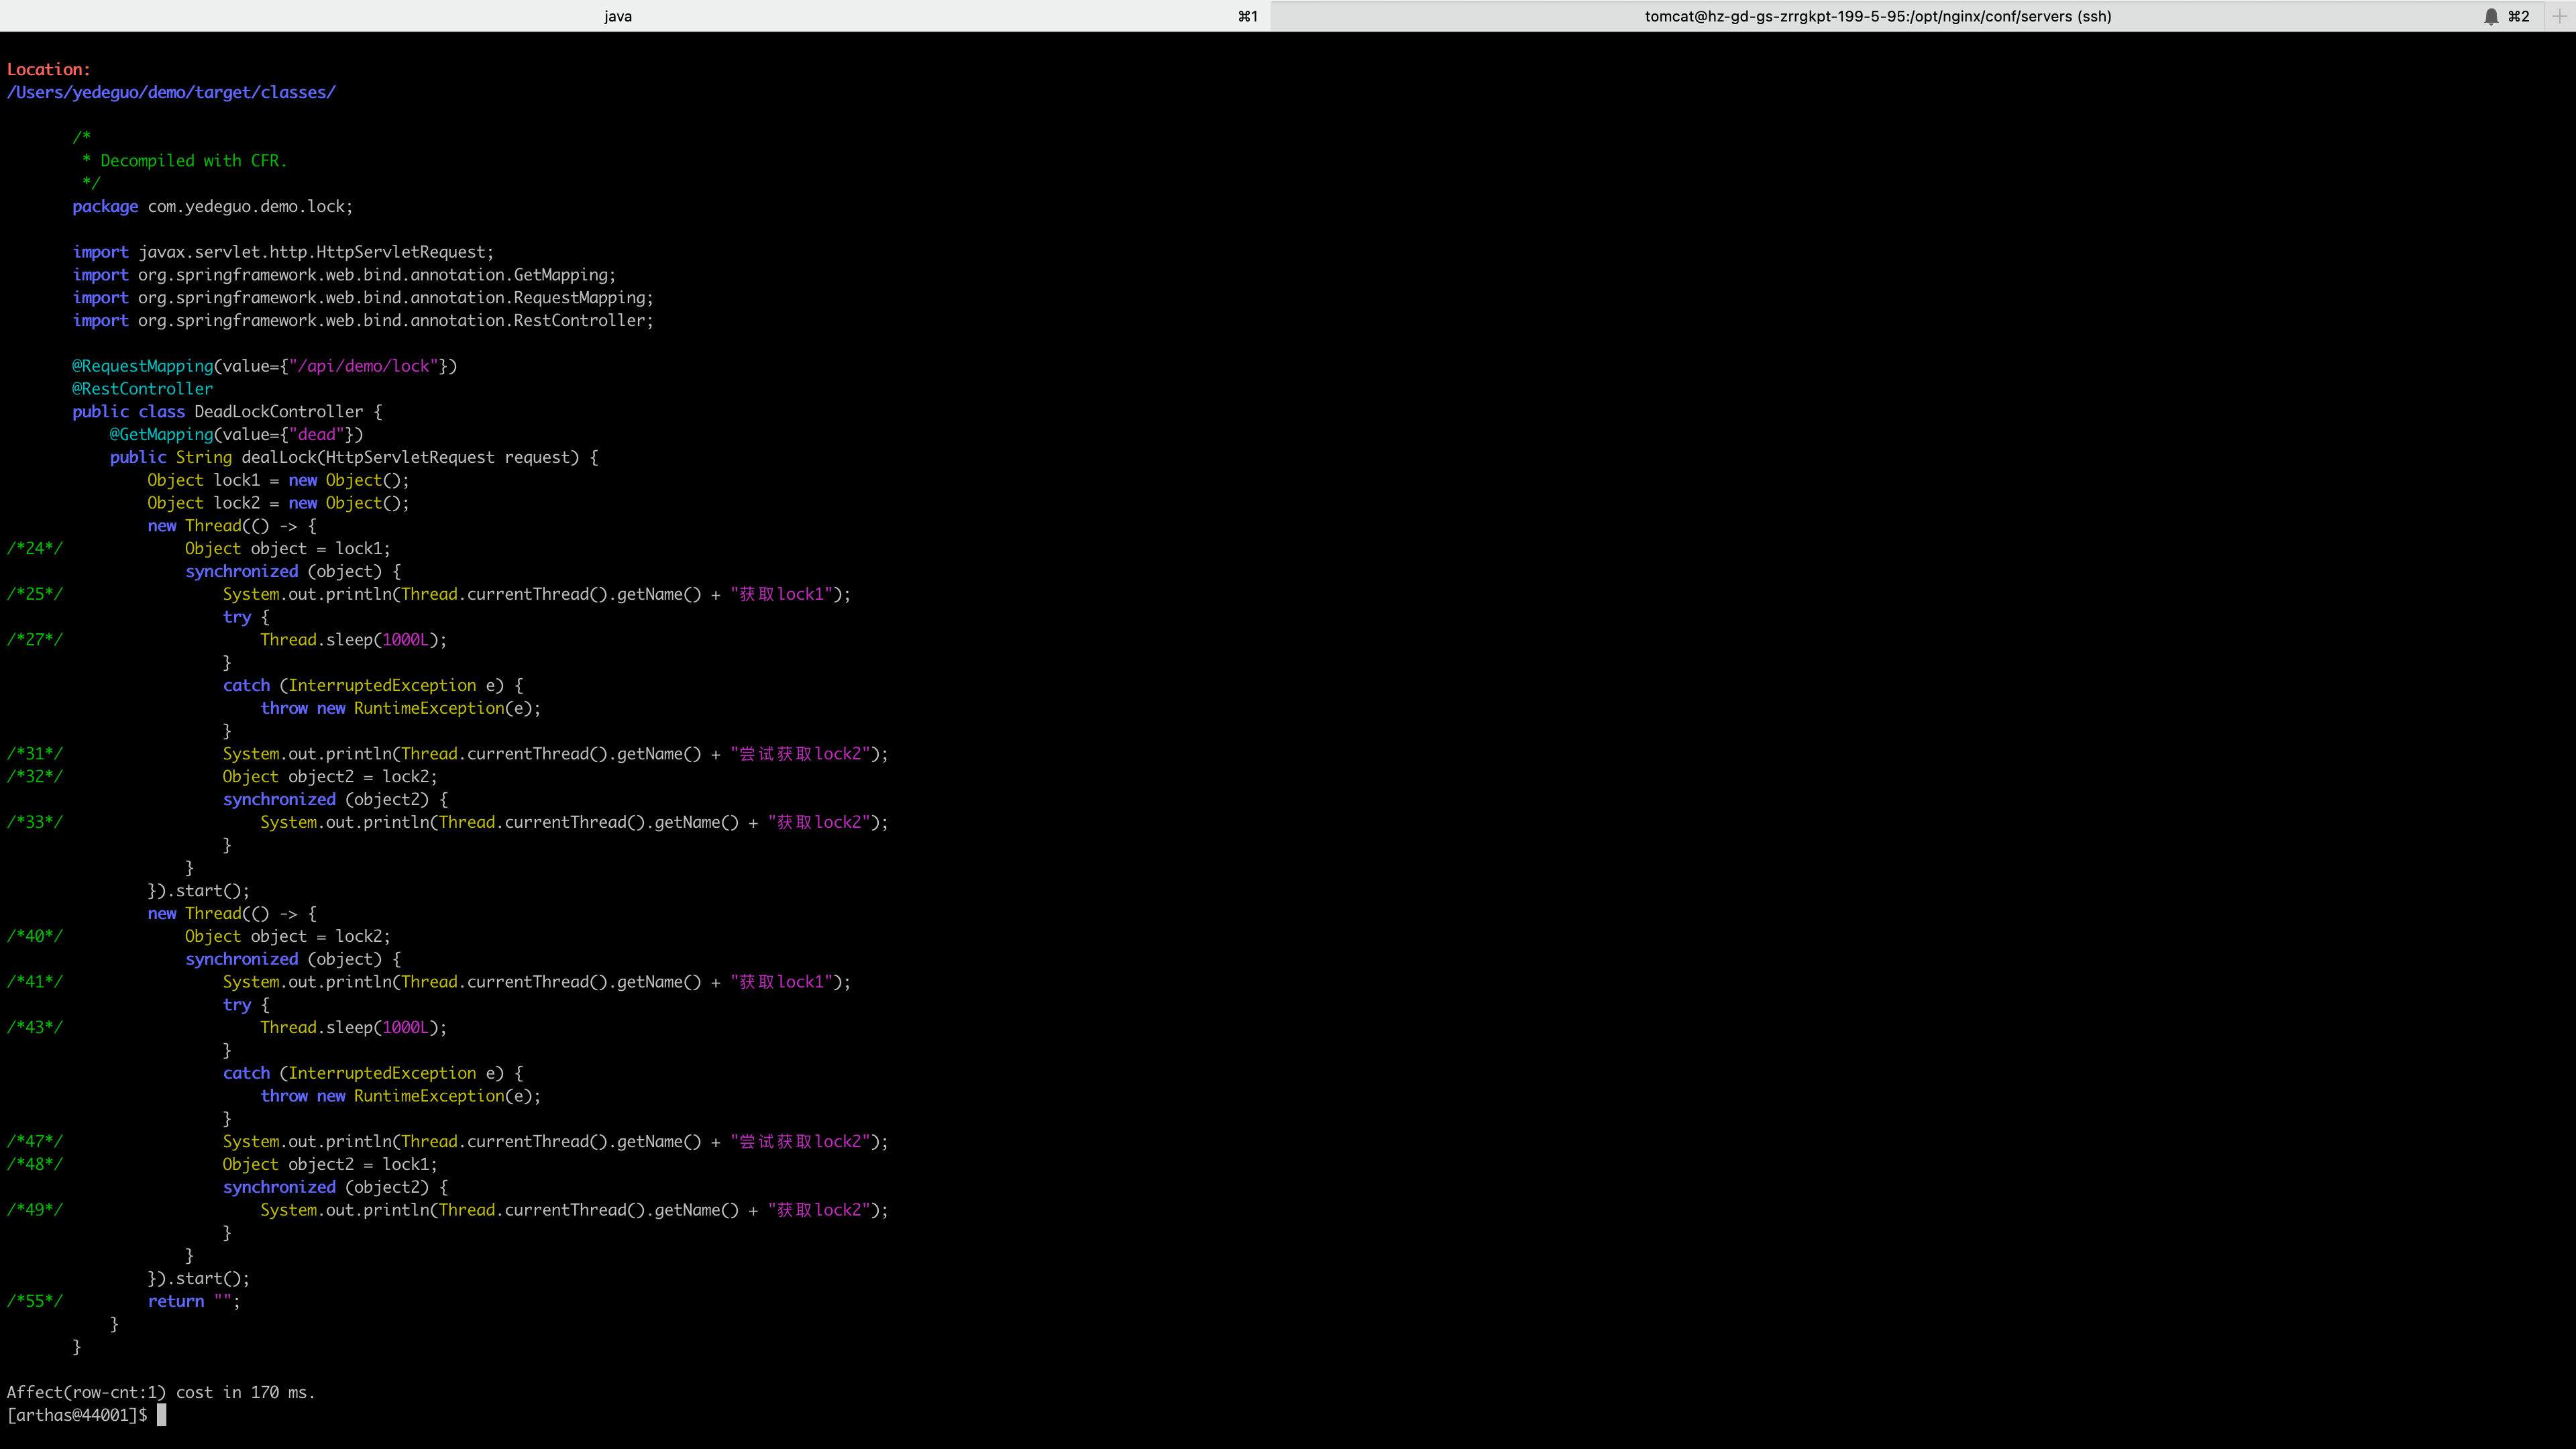Click the package com.yedeguo.demo.lock line
2576x1449 pixels.
point(212,207)
